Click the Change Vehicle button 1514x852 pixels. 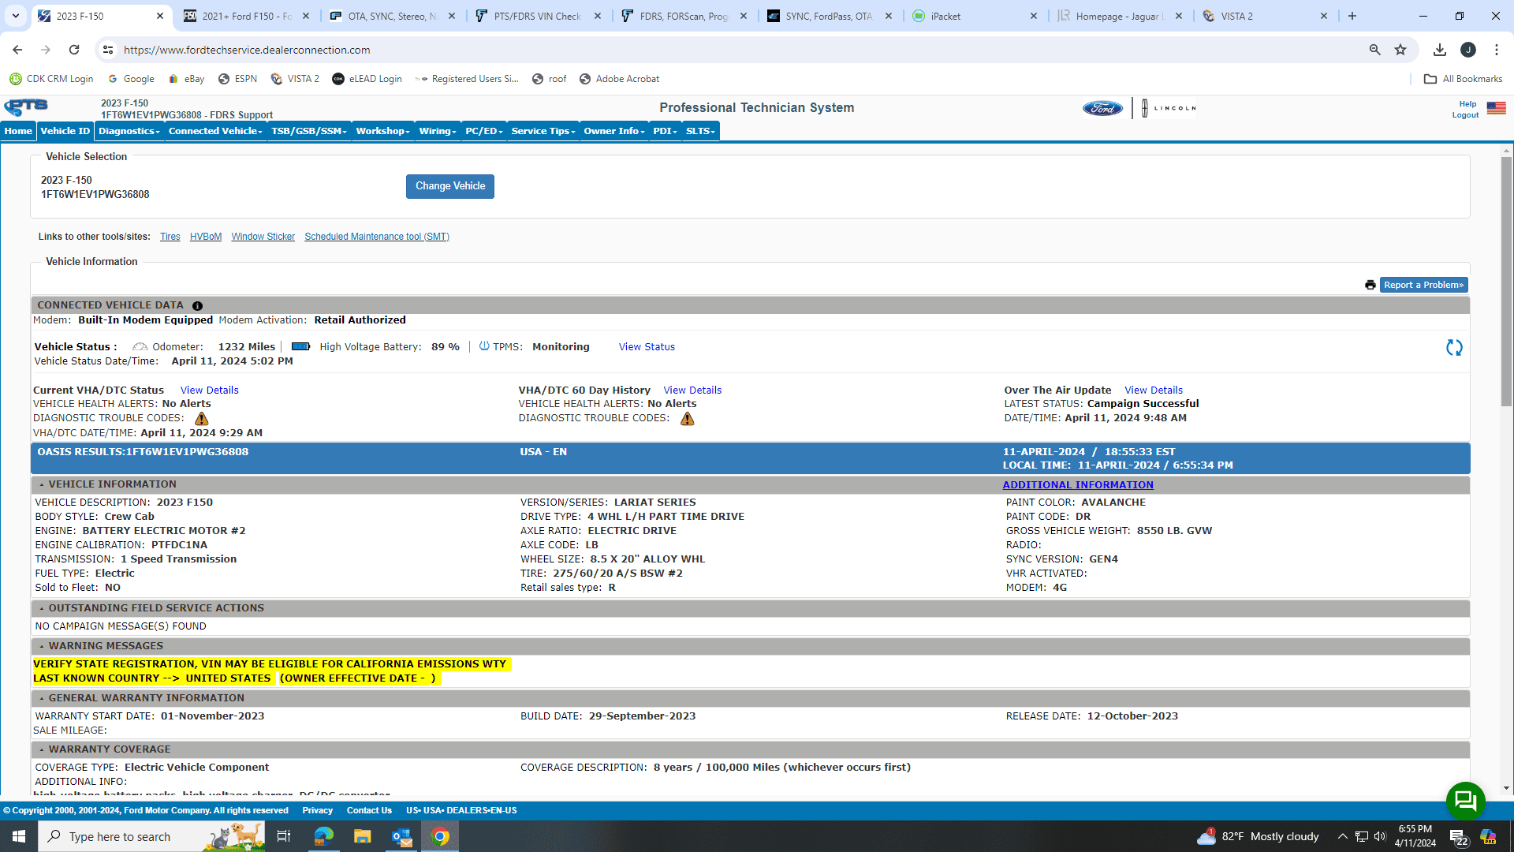click(450, 186)
